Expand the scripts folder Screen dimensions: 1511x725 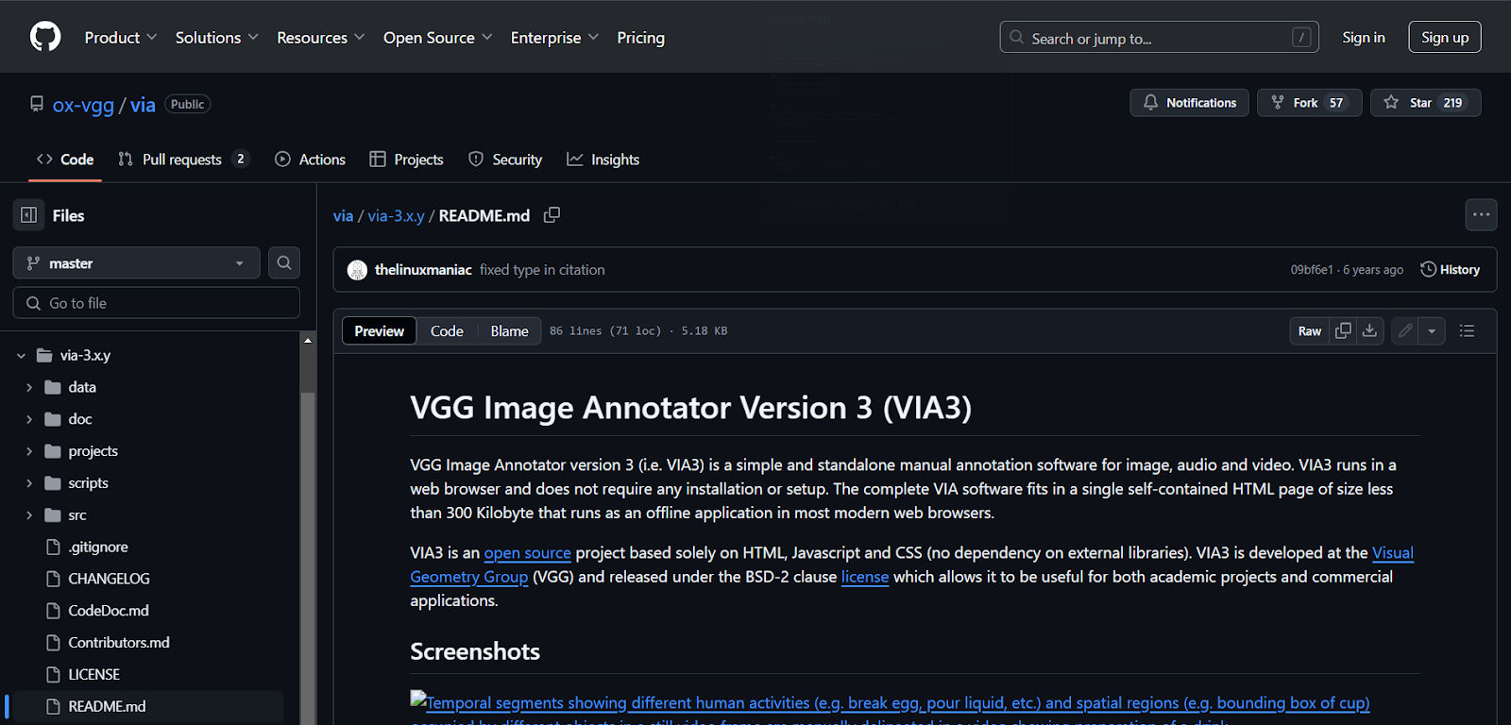(x=29, y=483)
